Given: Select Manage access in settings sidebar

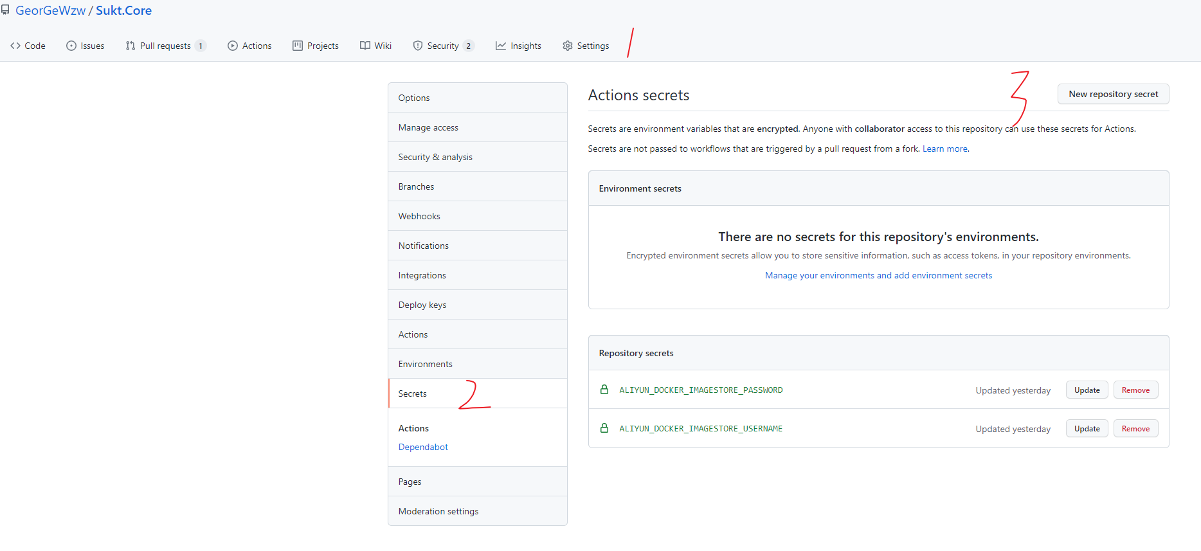Looking at the screenshot, I should click(478, 127).
